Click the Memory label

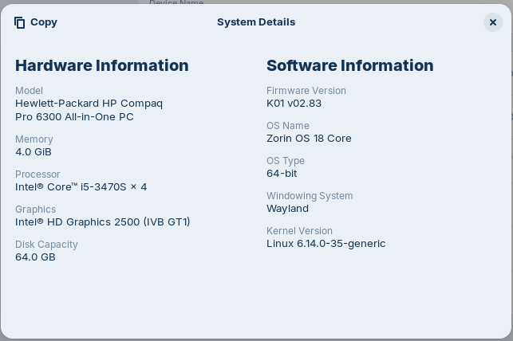coord(34,139)
